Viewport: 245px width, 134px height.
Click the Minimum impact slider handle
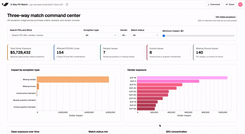tap(164, 36)
